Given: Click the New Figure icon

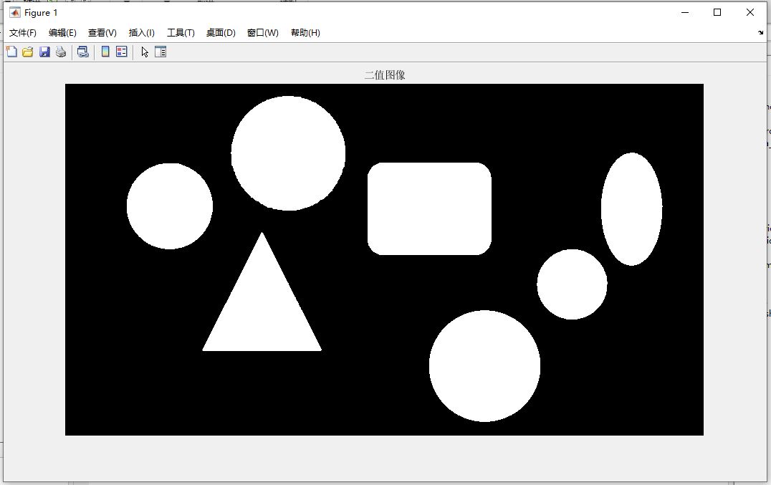Looking at the screenshot, I should [x=11, y=52].
